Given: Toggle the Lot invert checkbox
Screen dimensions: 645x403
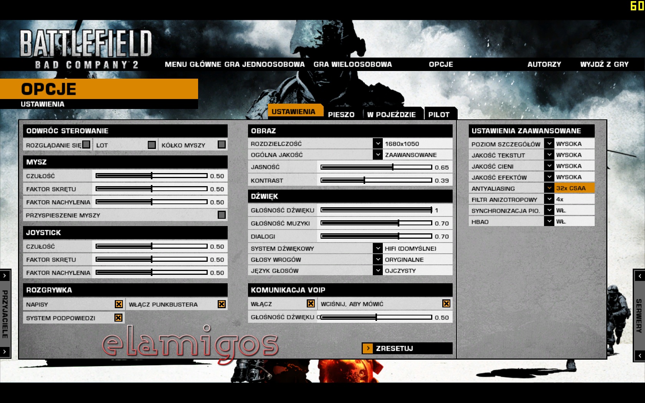Looking at the screenshot, I should point(152,145).
